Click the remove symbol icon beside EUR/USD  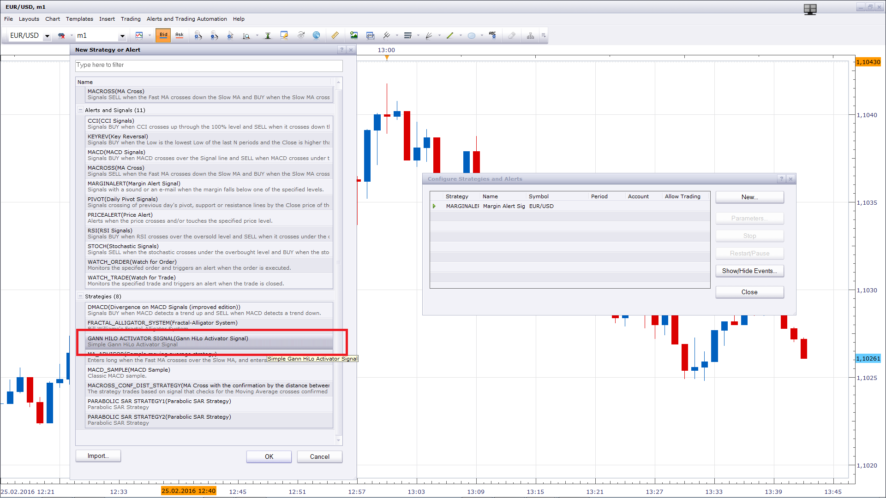(61, 36)
